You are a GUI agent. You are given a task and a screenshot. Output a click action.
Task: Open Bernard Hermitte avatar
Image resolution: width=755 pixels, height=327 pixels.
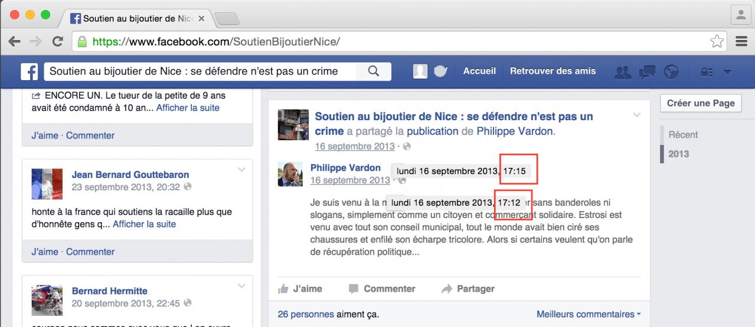click(47, 300)
